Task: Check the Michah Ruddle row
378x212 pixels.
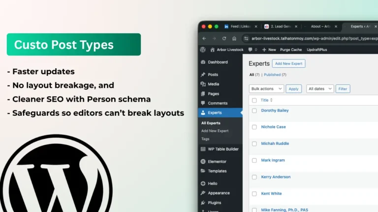Action: [x=254, y=144]
